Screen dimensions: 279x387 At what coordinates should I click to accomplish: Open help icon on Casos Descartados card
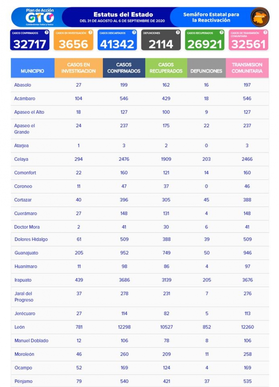click(x=134, y=32)
